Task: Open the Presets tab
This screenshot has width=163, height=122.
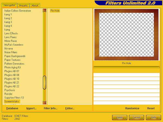Action: click(23, 5)
